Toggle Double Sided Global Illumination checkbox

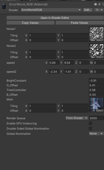click(x=90, y=129)
